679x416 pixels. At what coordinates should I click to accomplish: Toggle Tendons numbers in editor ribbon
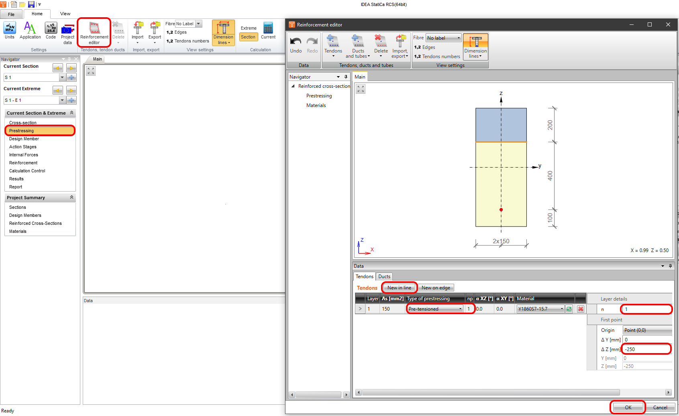(437, 57)
